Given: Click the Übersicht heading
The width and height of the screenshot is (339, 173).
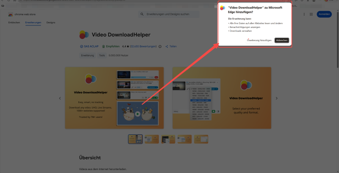Looking at the screenshot, I should pos(90,158).
